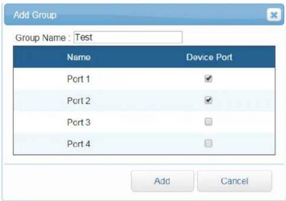Image resolution: width=286 pixels, height=201 pixels.
Task: Enable the Port 4 device port checkbox
Action: (208, 144)
